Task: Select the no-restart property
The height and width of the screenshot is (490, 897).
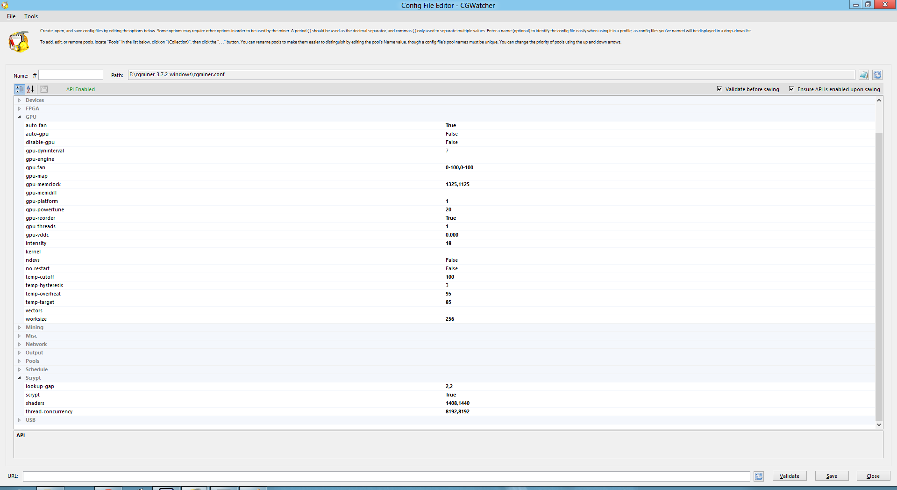Action: click(449, 268)
